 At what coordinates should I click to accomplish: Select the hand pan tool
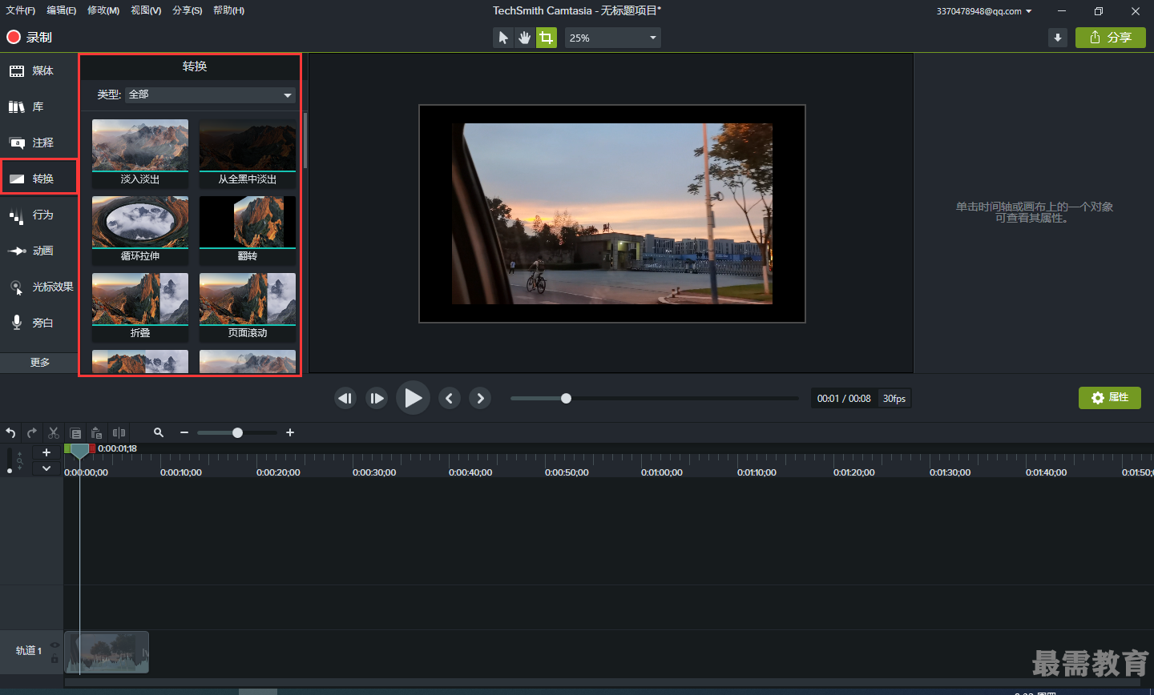[x=525, y=38]
